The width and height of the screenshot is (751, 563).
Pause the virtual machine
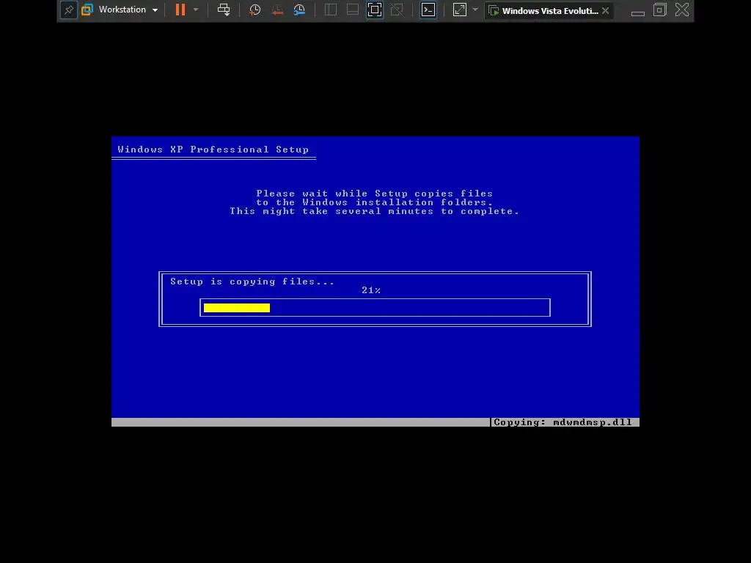[x=180, y=10]
